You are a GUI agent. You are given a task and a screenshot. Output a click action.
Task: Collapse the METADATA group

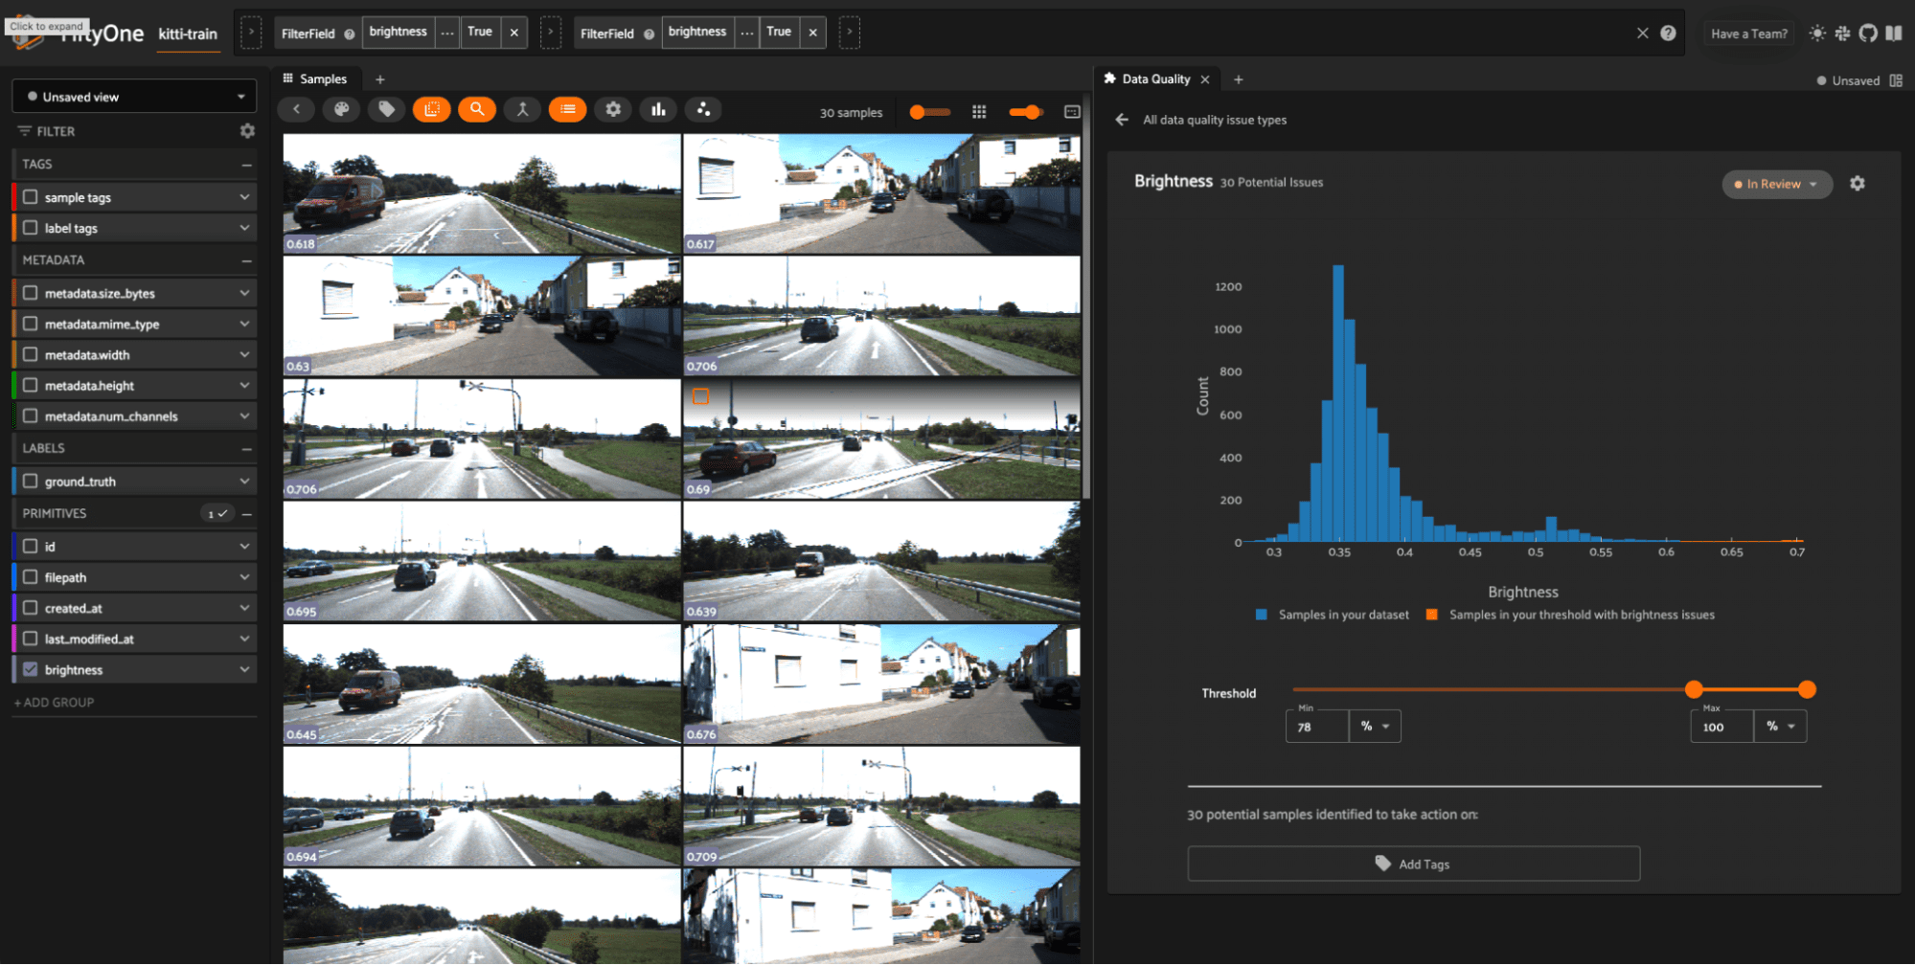pyautogui.click(x=247, y=260)
